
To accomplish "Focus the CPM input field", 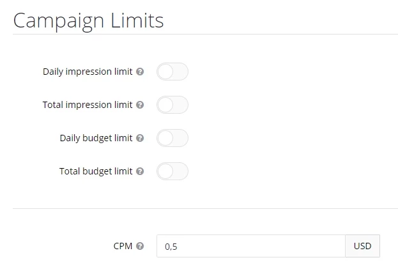I will (x=251, y=246).
